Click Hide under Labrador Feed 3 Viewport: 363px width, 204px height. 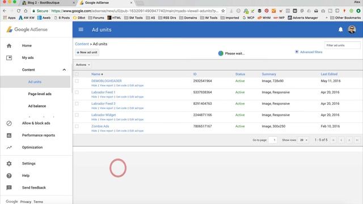click(x=94, y=108)
